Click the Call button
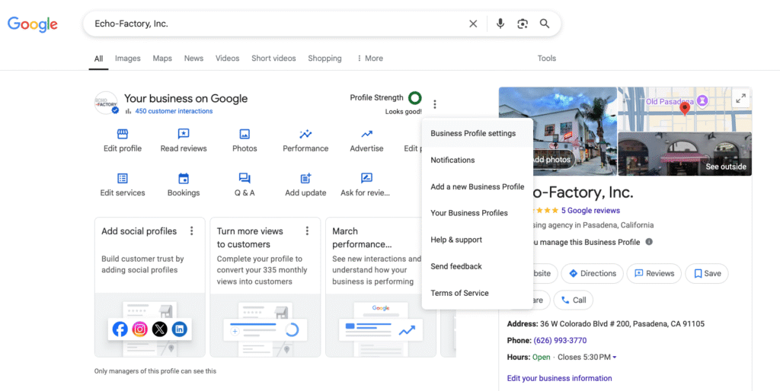 click(x=573, y=300)
